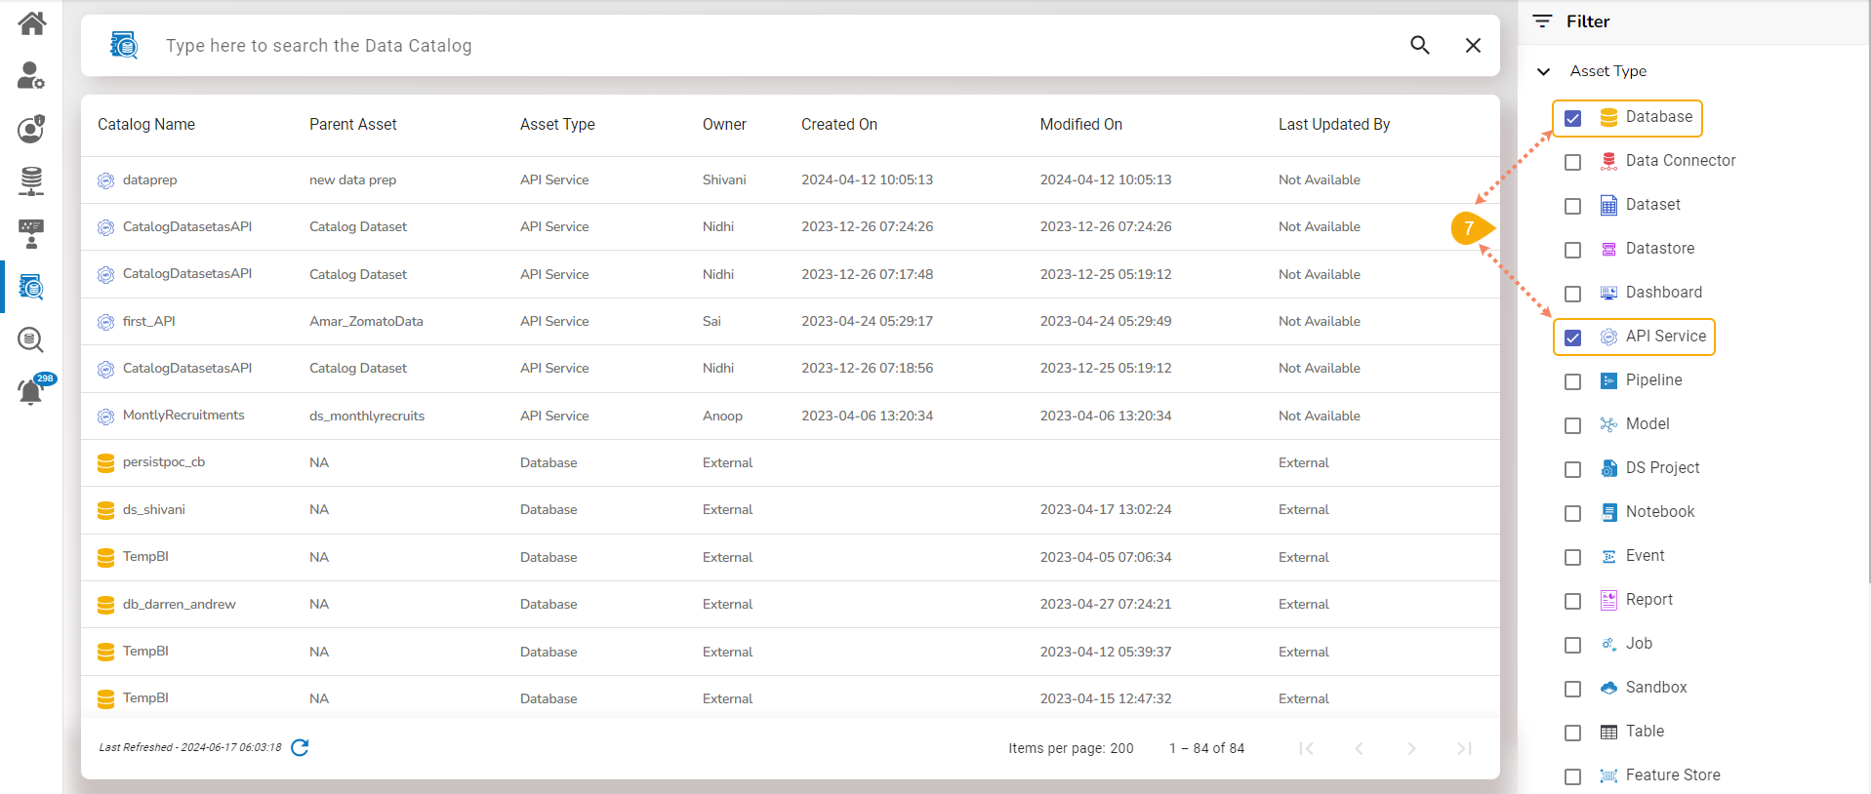Uncheck the API Service checkbox
The height and width of the screenshot is (794, 1871).
point(1572,337)
